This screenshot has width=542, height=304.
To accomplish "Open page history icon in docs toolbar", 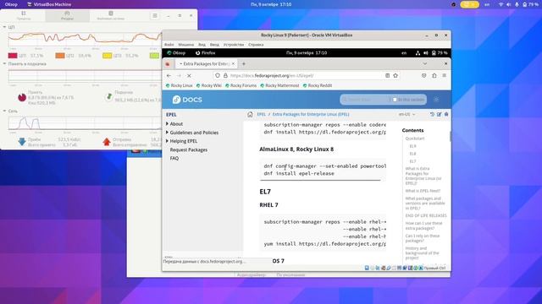I will [432, 114].
